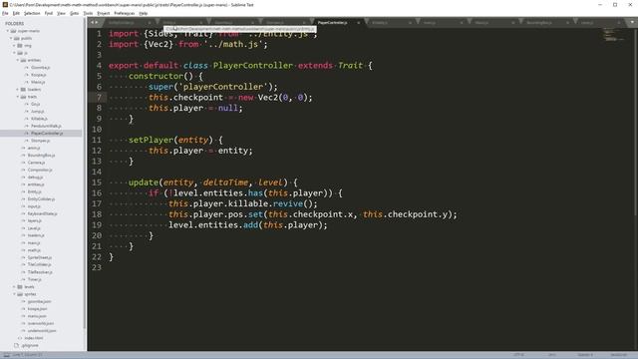Screen dimensions: 638x359
Task: Open PendulumWalk.js in the sidebar
Action: coord(46,127)
